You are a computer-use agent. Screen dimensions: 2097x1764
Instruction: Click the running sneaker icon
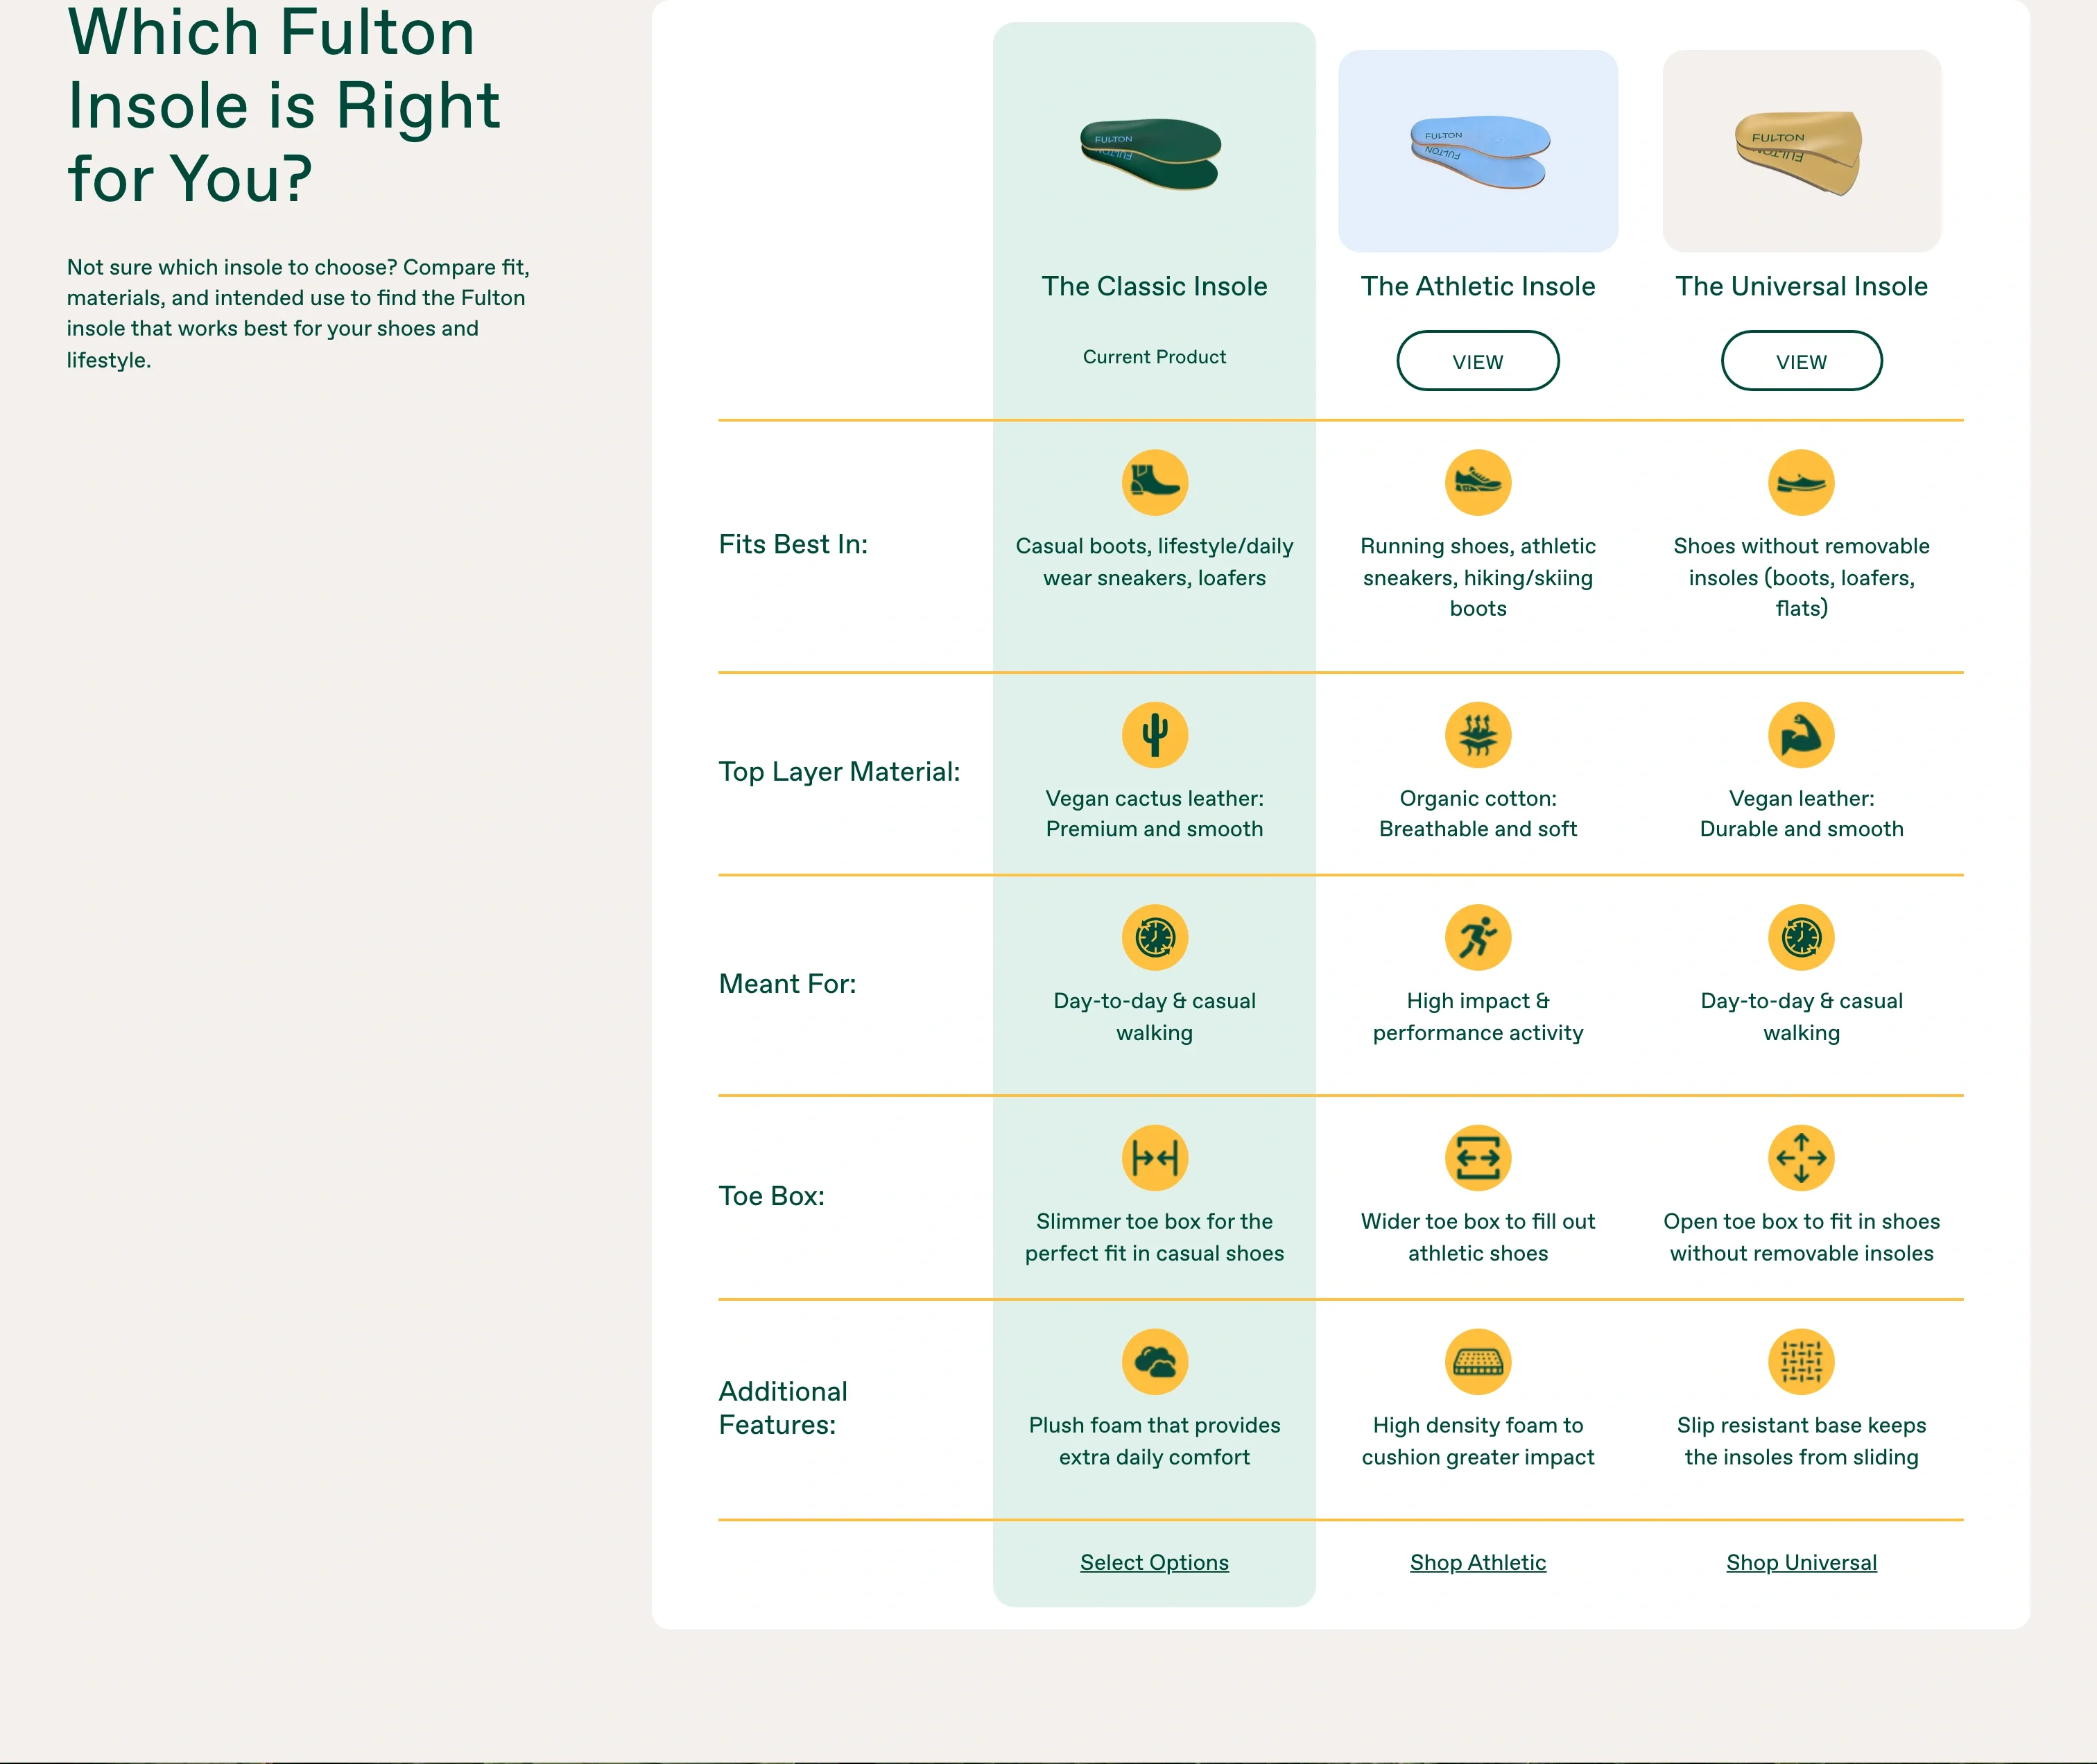click(1477, 483)
